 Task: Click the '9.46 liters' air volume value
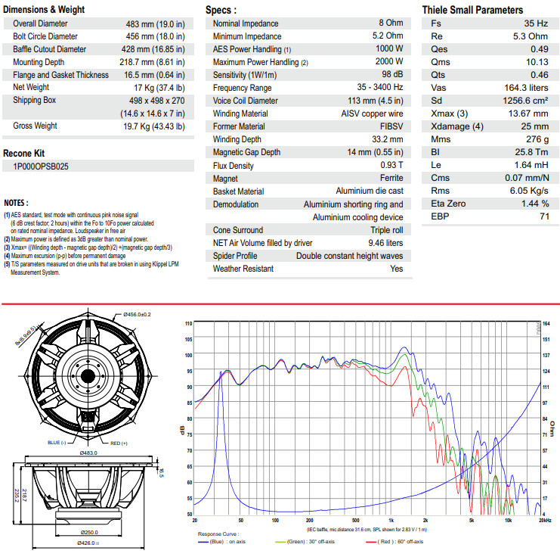385,243
